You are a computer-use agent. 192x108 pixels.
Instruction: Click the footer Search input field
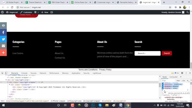tap(147, 53)
